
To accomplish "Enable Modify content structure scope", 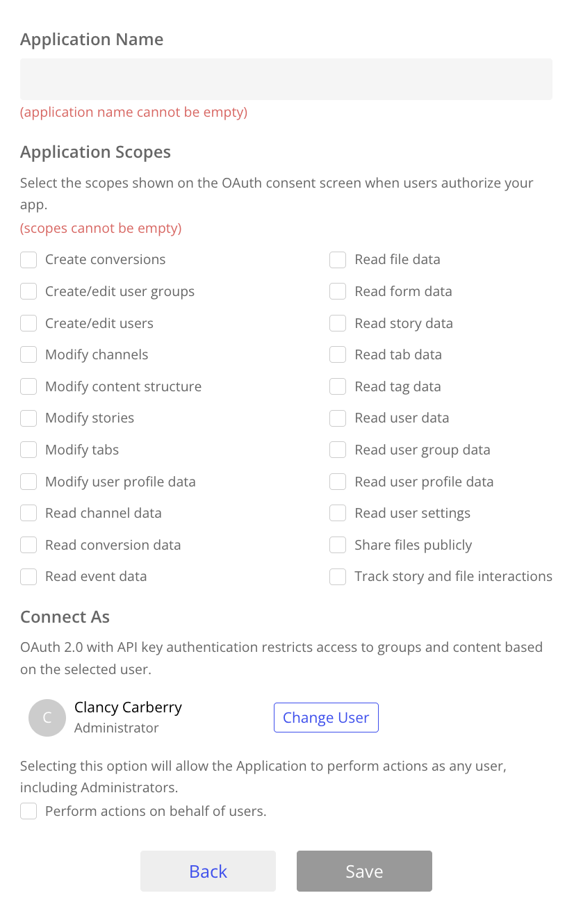I will coord(28,386).
